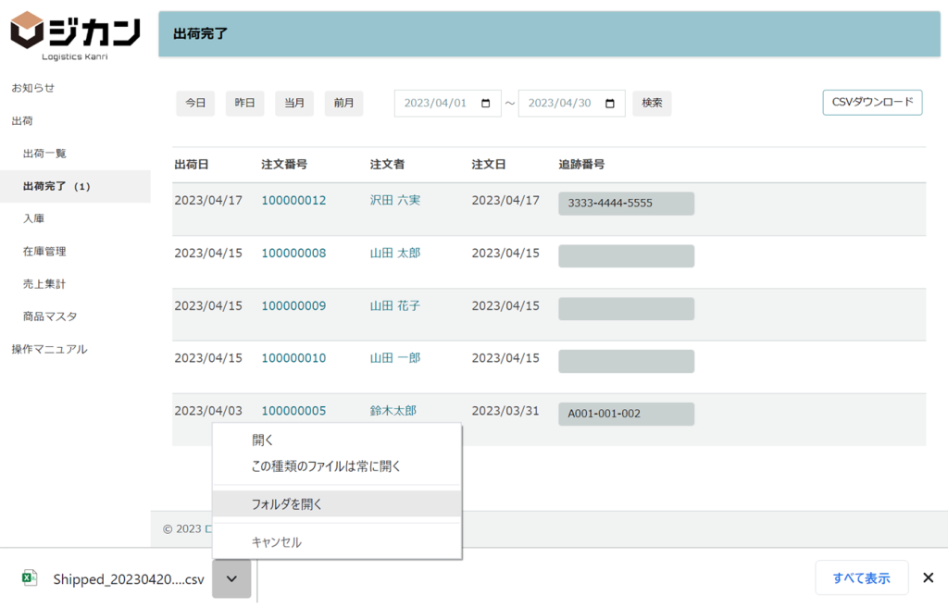The width and height of the screenshot is (948, 608).
Task: Open customer 山田 花子 link
Action: (394, 306)
